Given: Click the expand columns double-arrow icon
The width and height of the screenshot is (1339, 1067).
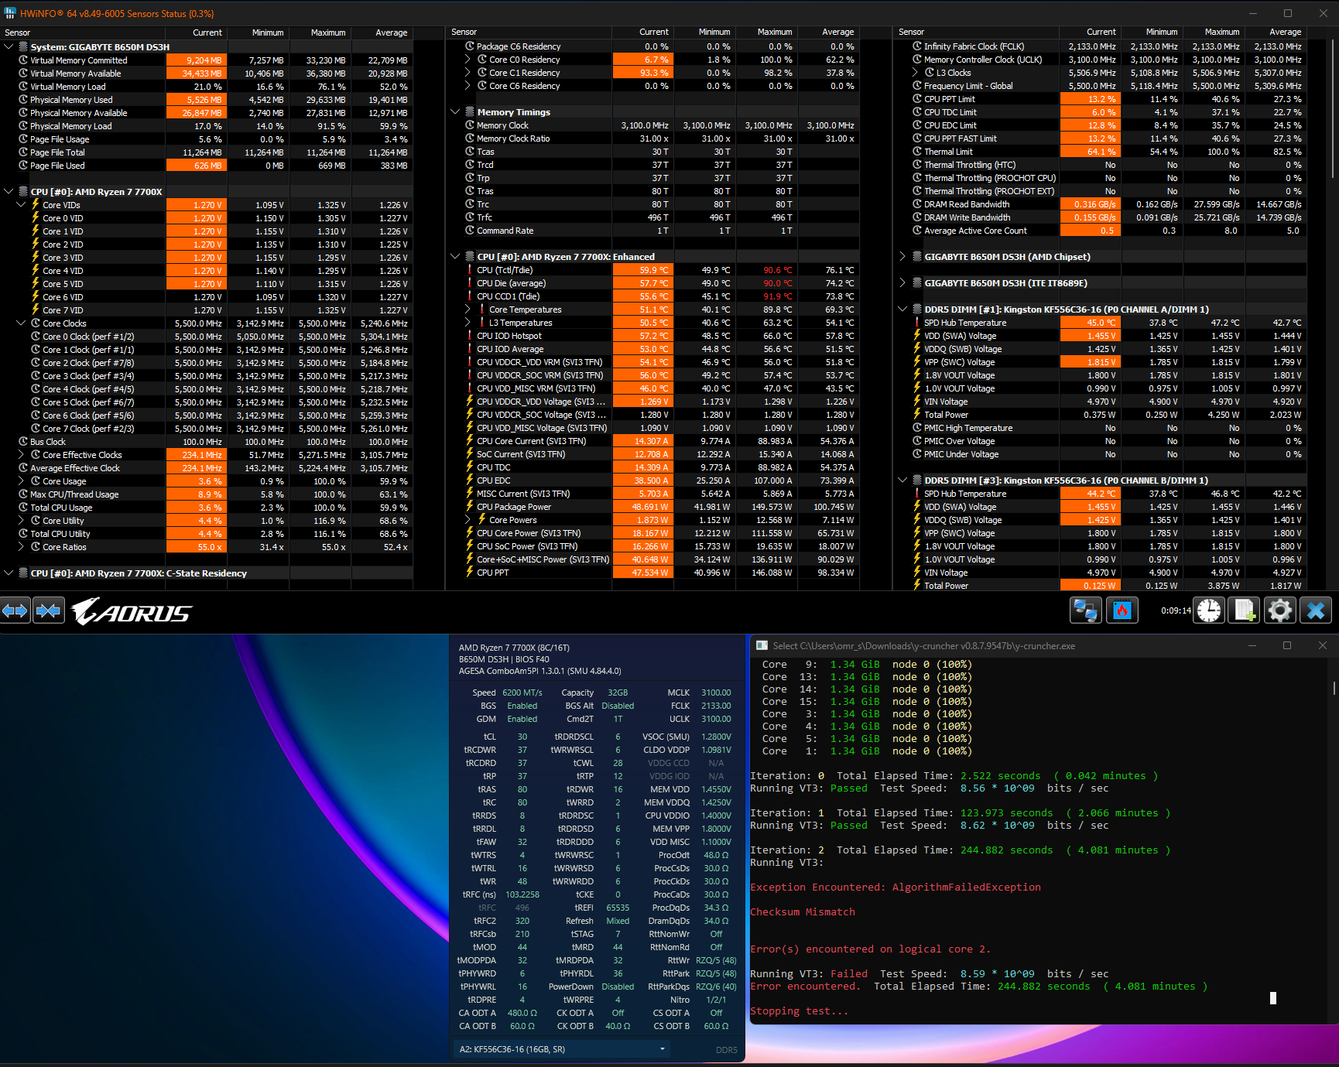Looking at the screenshot, I should click(x=15, y=611).
